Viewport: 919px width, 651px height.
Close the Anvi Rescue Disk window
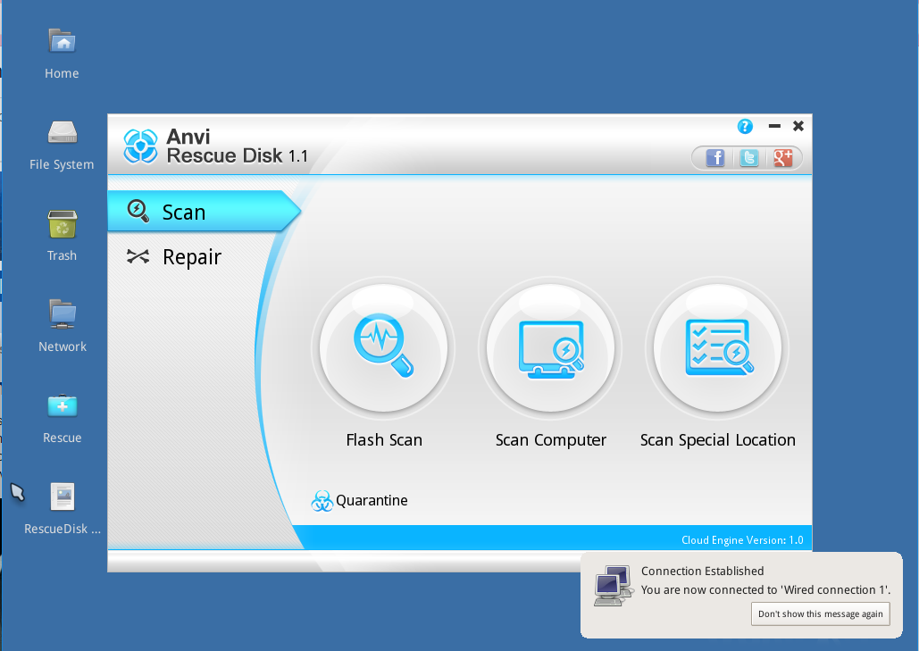click(x=798, y=126)
